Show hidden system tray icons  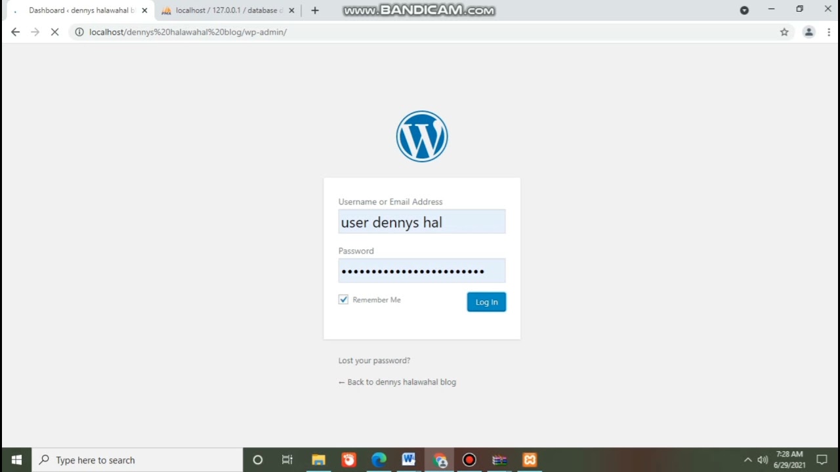click(747, 460)
